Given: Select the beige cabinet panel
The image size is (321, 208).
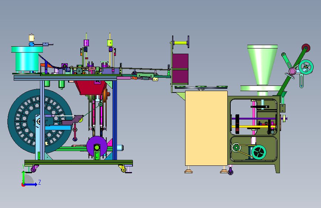Looking at the screenshot, I should pos(206,128).
